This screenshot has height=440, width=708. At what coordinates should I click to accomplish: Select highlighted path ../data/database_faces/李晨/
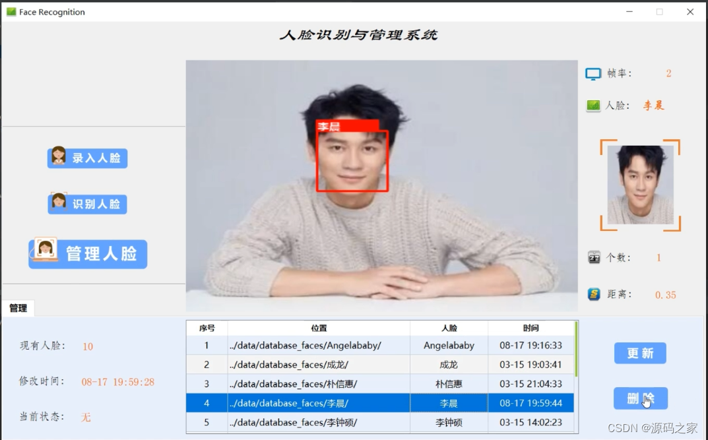pos(319,403)
